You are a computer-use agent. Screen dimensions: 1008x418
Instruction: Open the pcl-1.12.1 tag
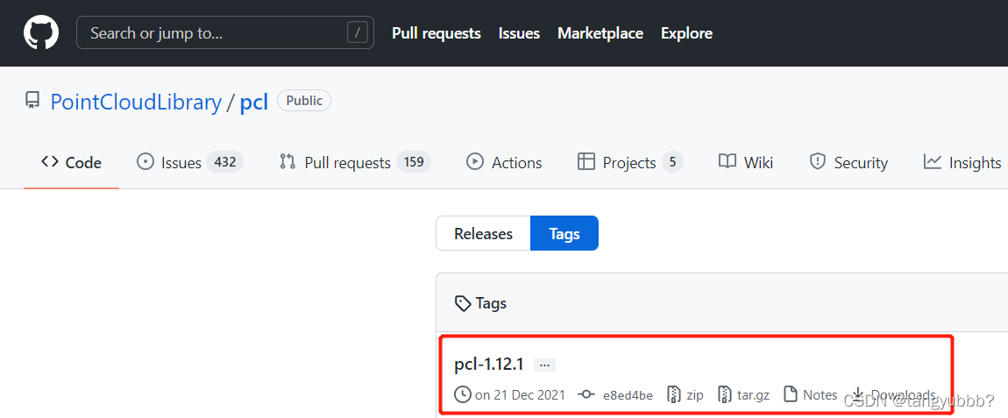point(488,365)
